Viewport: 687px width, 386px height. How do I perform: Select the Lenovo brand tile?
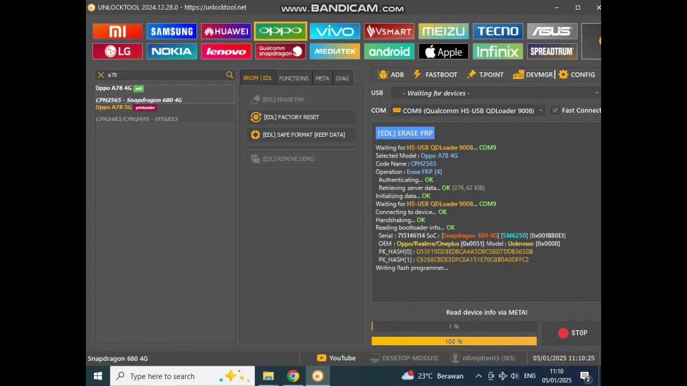(226, 51)
